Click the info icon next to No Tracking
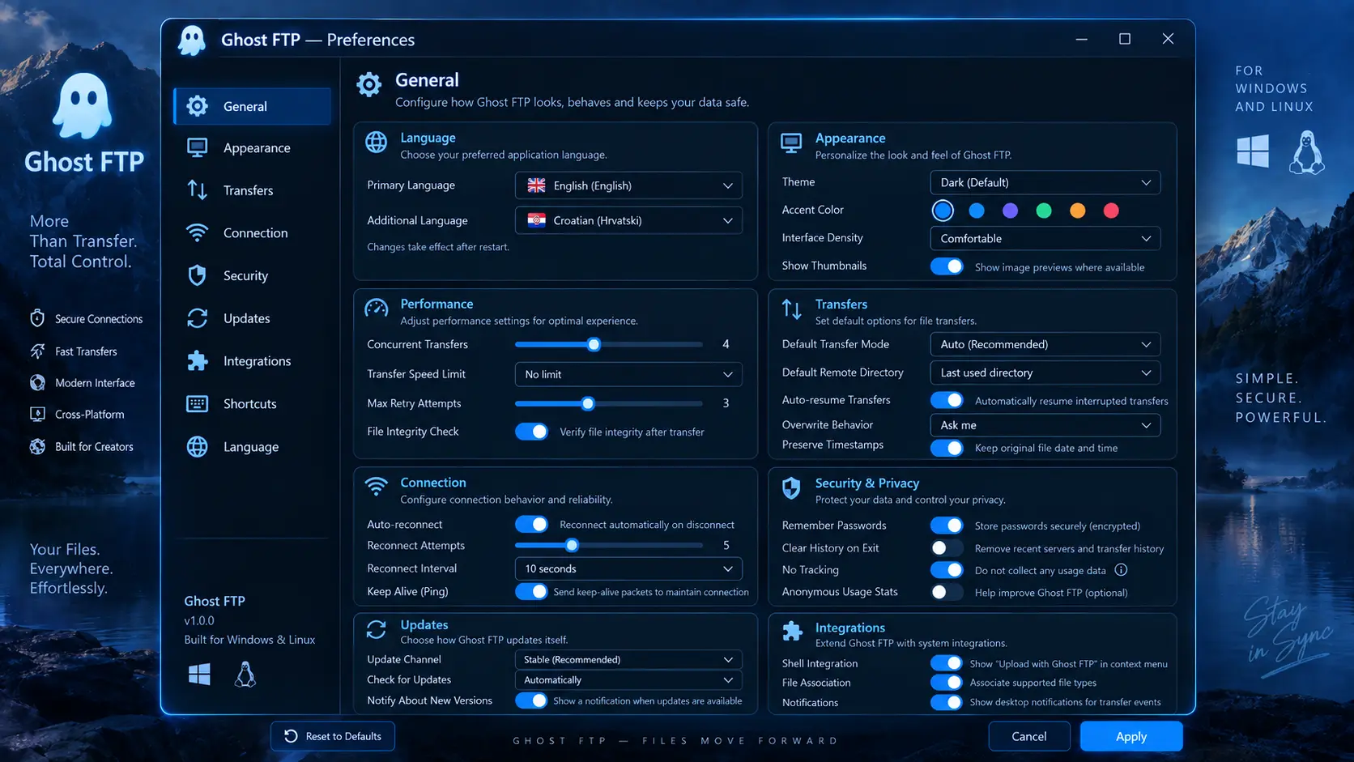The height and width of the screenshot is (762, 1354). point(1121,570)
